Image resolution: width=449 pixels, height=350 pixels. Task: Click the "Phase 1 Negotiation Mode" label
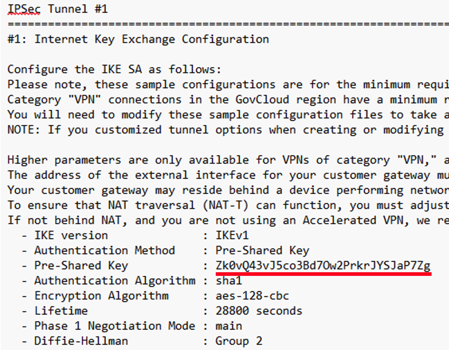click(114, 326)
